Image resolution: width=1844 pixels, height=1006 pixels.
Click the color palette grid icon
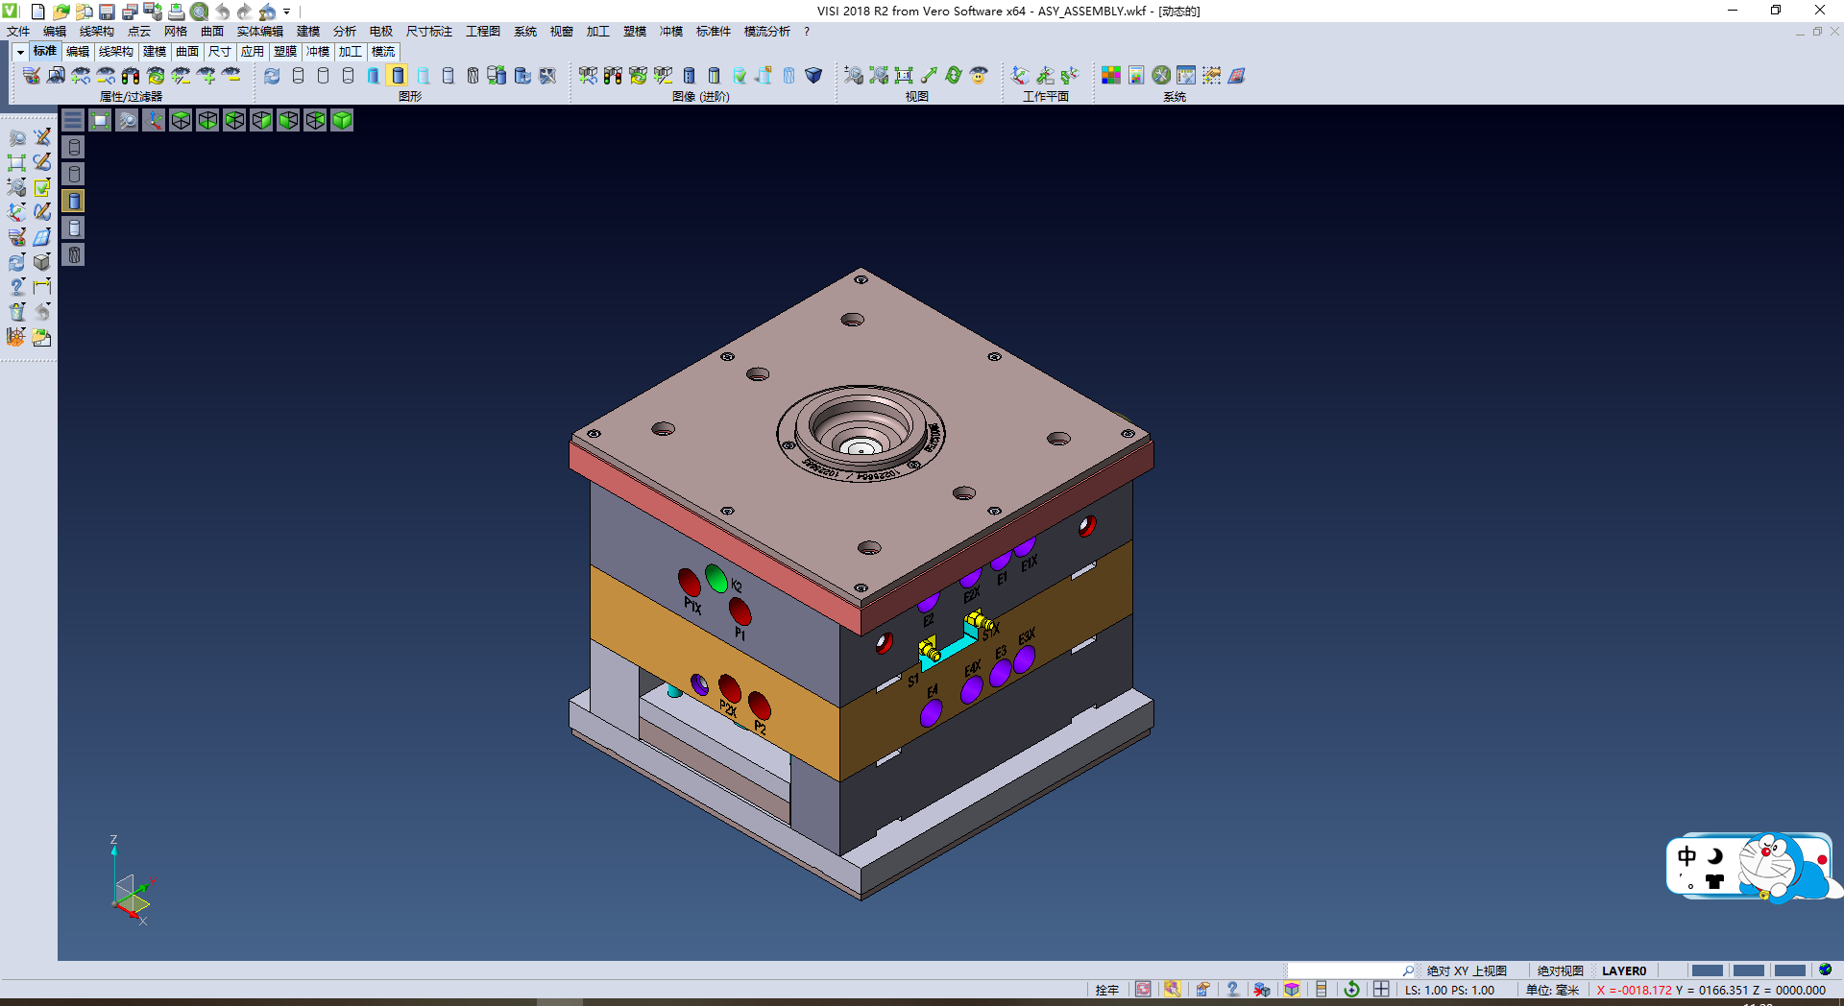(1110, 75)
